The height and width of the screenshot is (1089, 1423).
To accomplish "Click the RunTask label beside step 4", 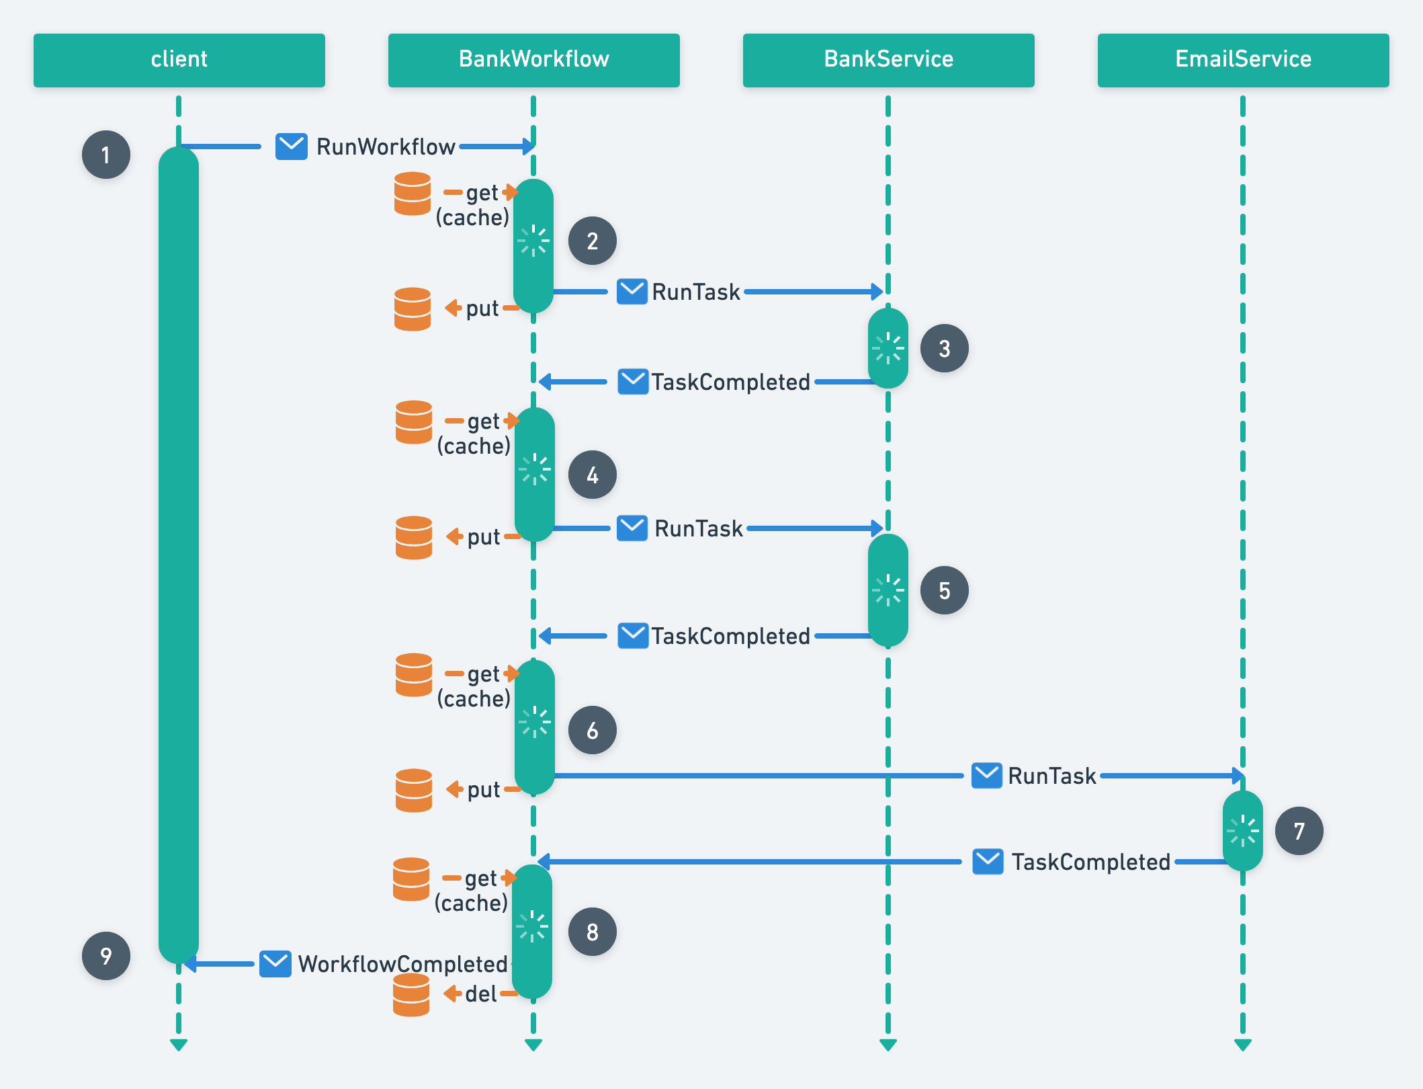I will click(x=699, y=528).
